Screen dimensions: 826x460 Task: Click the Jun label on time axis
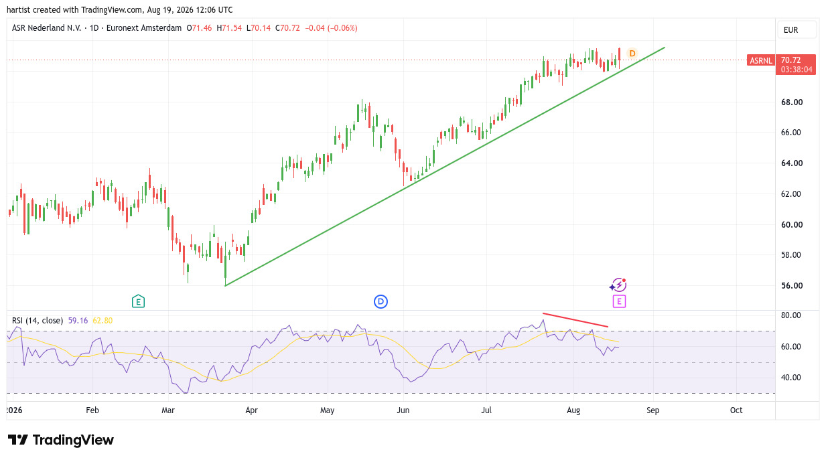(403, 410)
